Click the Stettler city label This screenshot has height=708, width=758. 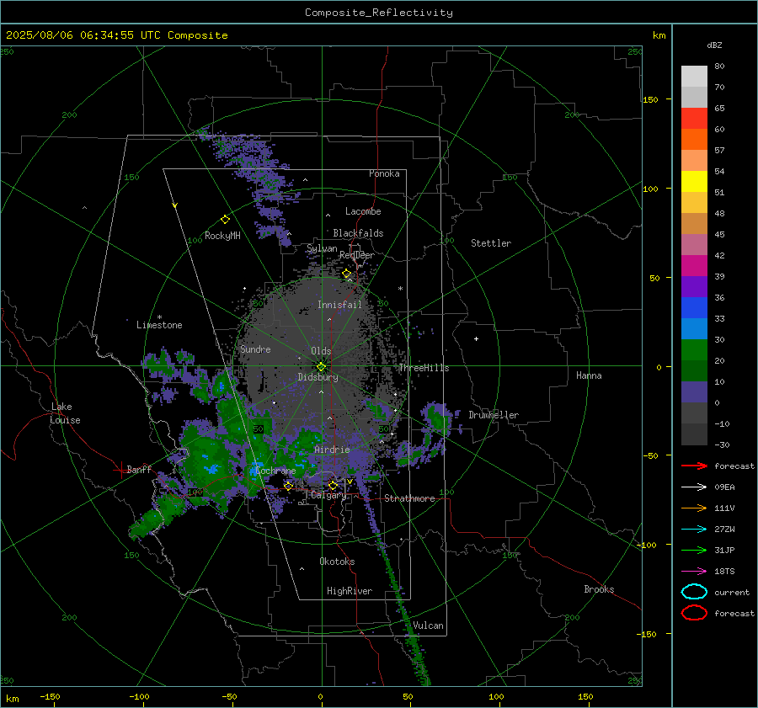[491, 243]
